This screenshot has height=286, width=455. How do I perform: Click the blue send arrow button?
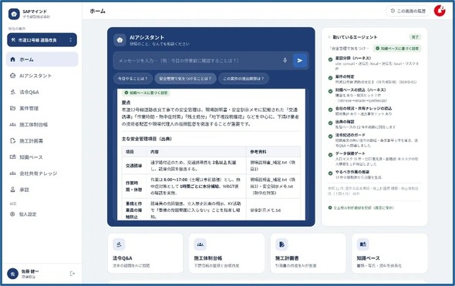click(x=300, y=60)
